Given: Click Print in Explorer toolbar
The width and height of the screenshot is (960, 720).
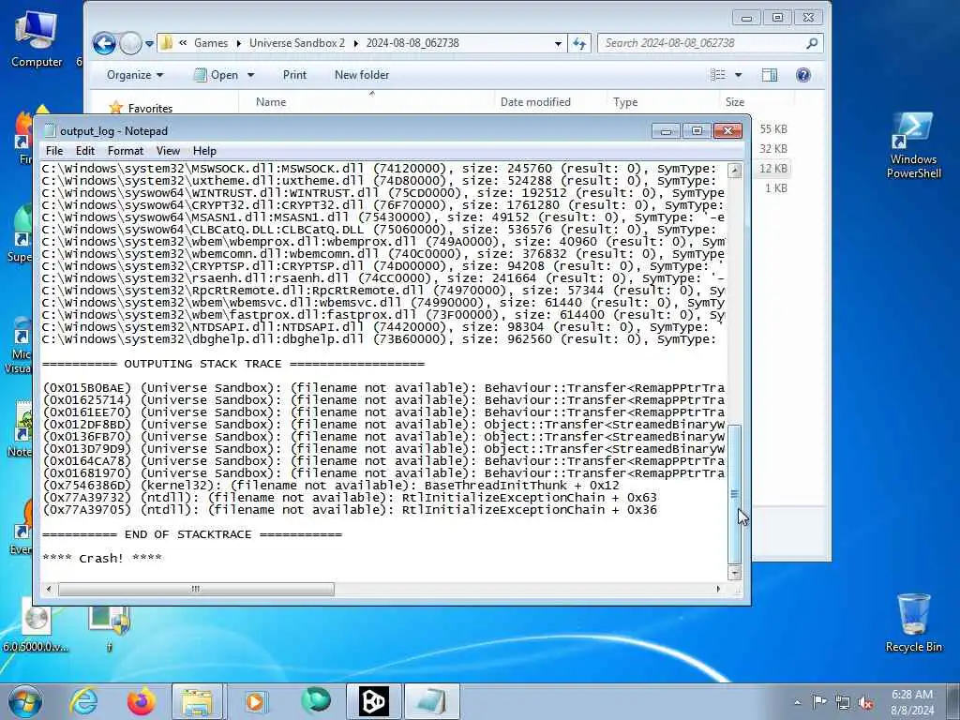Looking at the screenshot, I should [x=294, y=75].
